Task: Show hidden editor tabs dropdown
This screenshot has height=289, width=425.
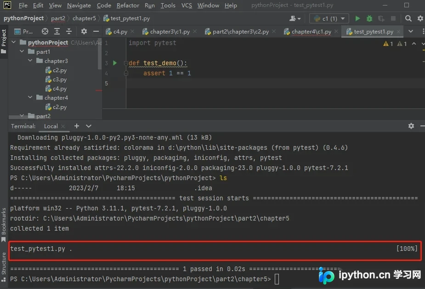Action: (x=411, y=31)
